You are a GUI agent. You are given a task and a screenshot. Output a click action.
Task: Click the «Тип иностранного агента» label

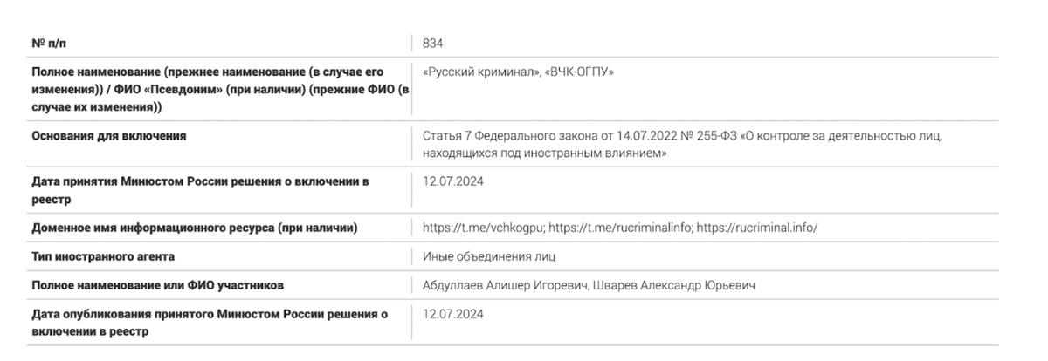pos(103,256)
